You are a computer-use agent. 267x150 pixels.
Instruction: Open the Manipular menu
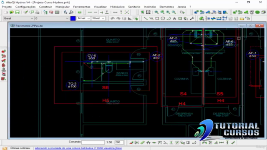(63, 7)
